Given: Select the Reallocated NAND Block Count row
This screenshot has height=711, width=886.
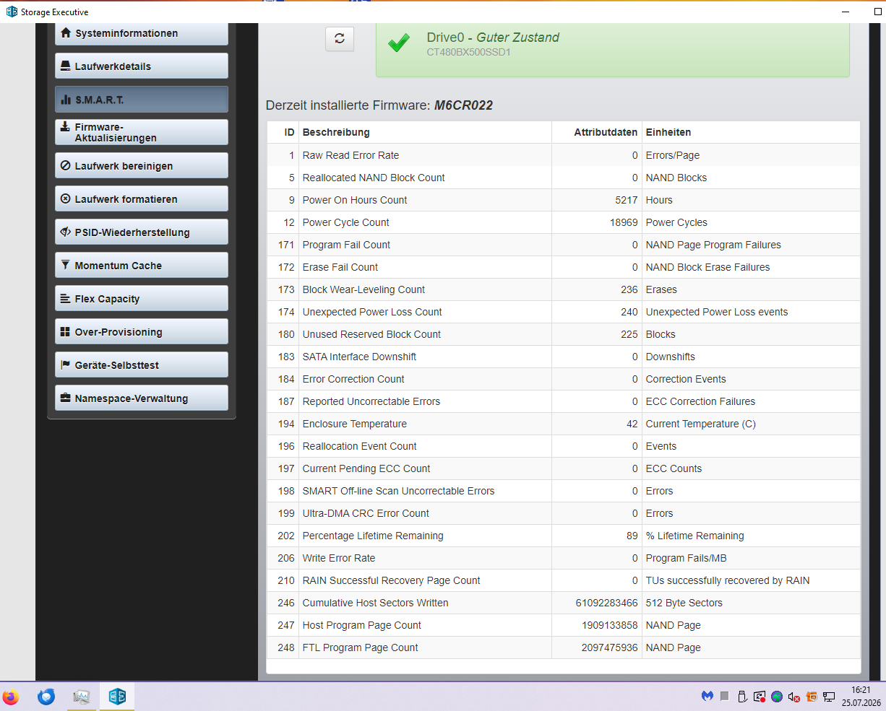Looking at the screenshot, I should tap(564, 178).
